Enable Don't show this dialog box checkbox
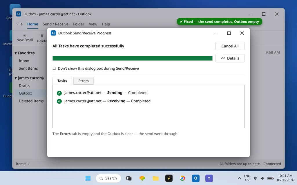This screenshot has width=297, height=185. pyautogui.click(x=54, y=68)
